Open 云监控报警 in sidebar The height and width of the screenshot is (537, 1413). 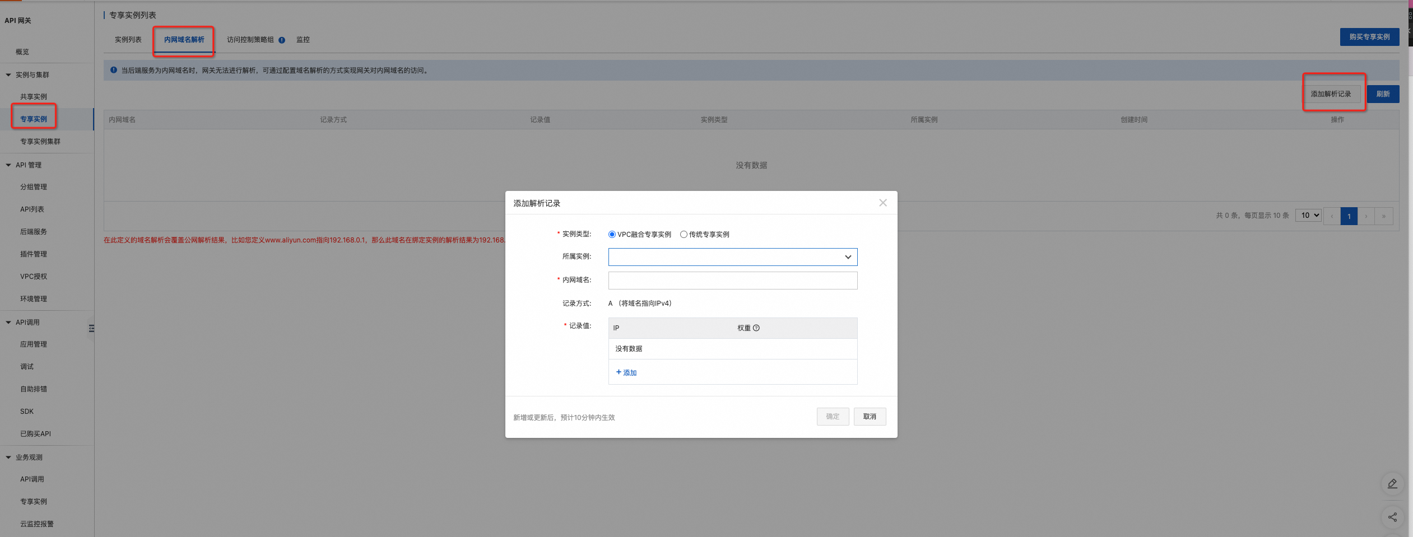click(37, 524)
